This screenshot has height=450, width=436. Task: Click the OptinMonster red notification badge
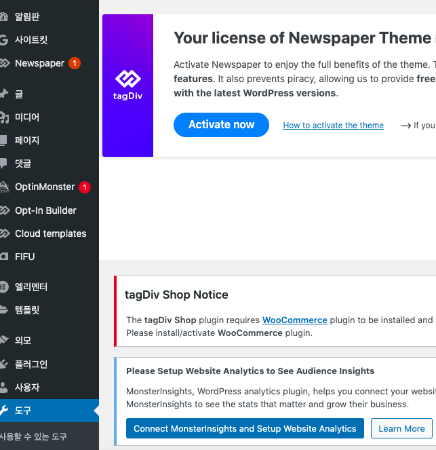[85, 187]
